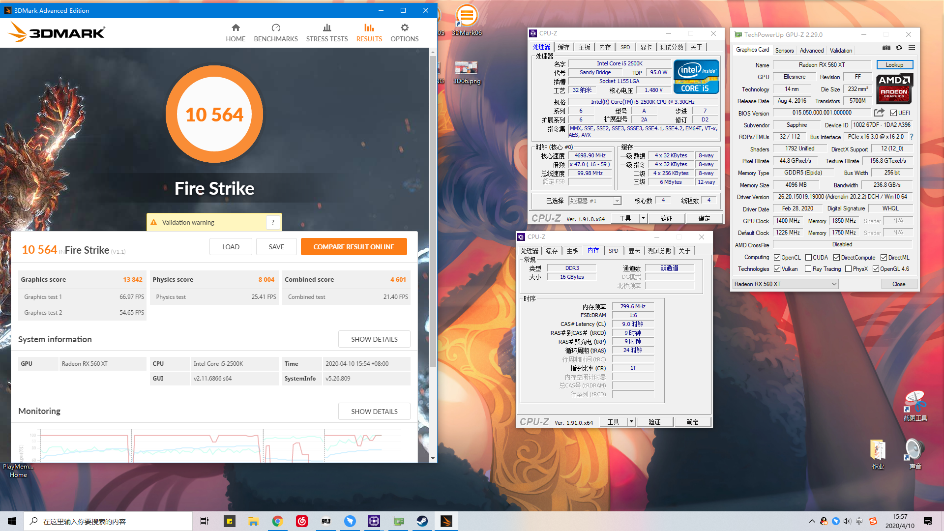944x531 pixels.
Task: Take GPU-Z screenshot with camera icon
Action: click(886, 48)
